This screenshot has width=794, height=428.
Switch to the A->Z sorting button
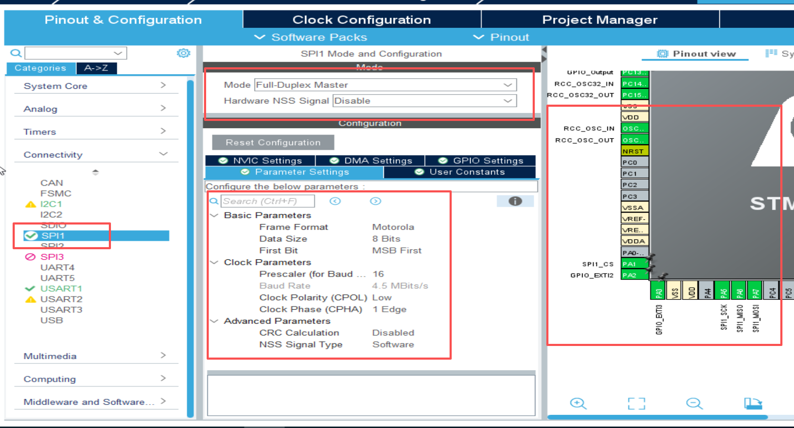click(x=96, y=68)
